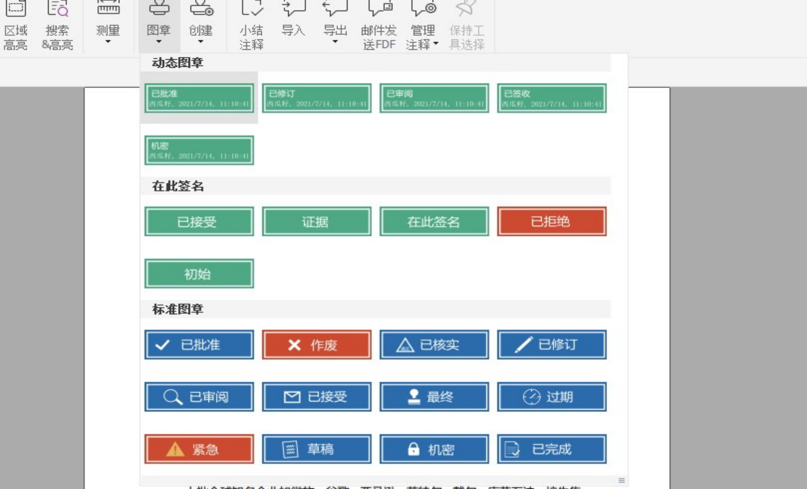Select the 已批准 dynamic stamp
The height and width of the screenshot is (489, 807).
coord(199,98)
